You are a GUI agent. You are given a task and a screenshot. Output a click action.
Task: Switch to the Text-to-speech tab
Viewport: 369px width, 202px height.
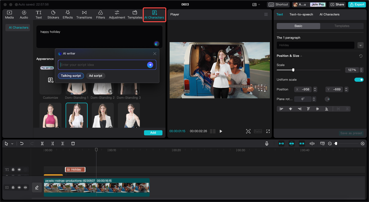click(x=301, y=14)
